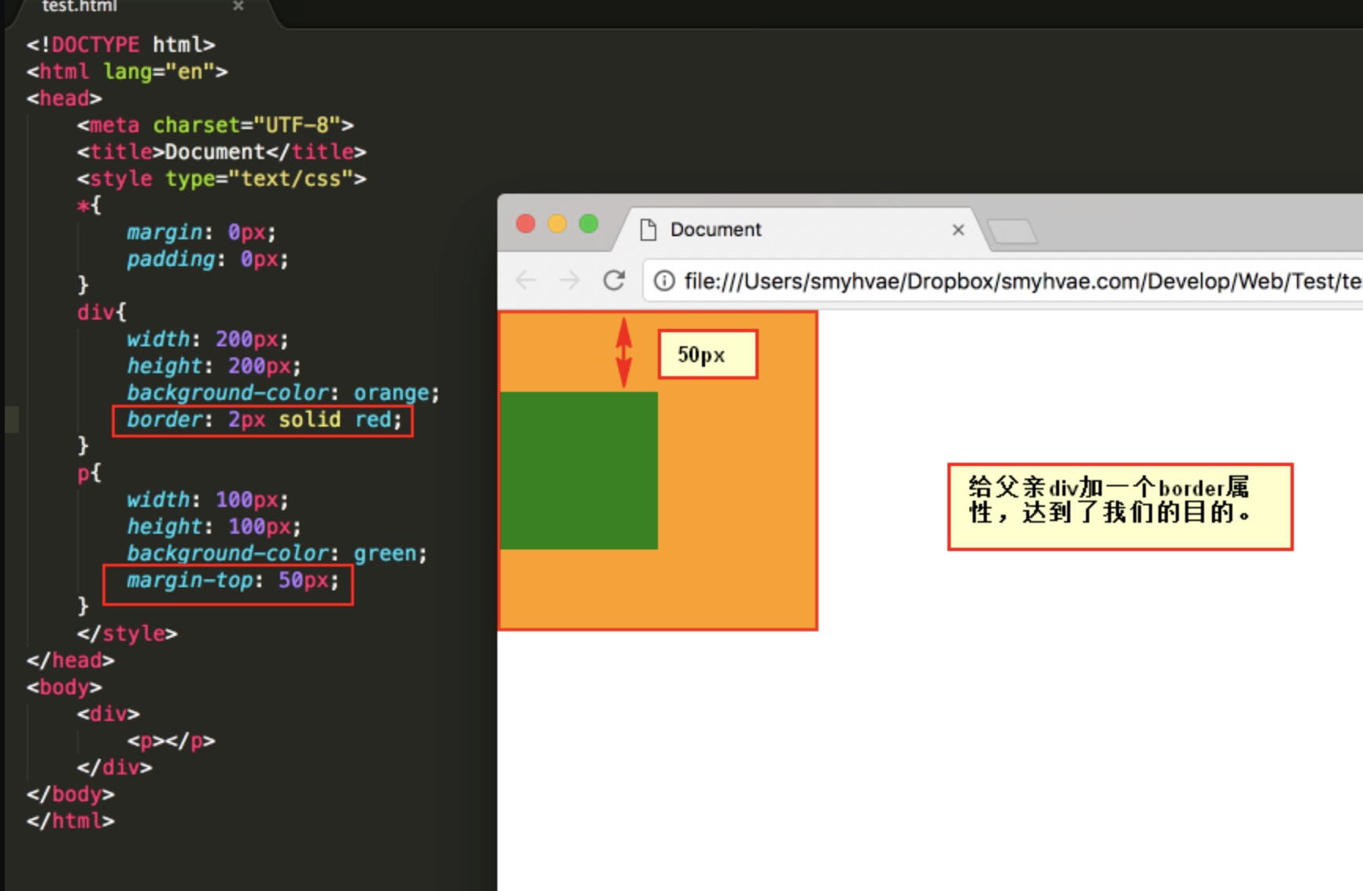Image resolution: width=1363 pixels, height=891 pixels.
Task: Minimize the browser with yellow button
Action: point(557,224)
